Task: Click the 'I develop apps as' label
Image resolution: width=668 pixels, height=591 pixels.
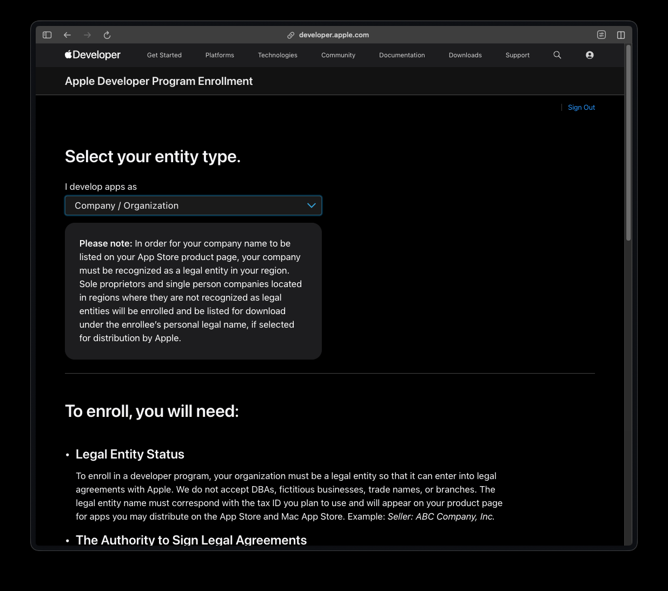Action: 101,187
